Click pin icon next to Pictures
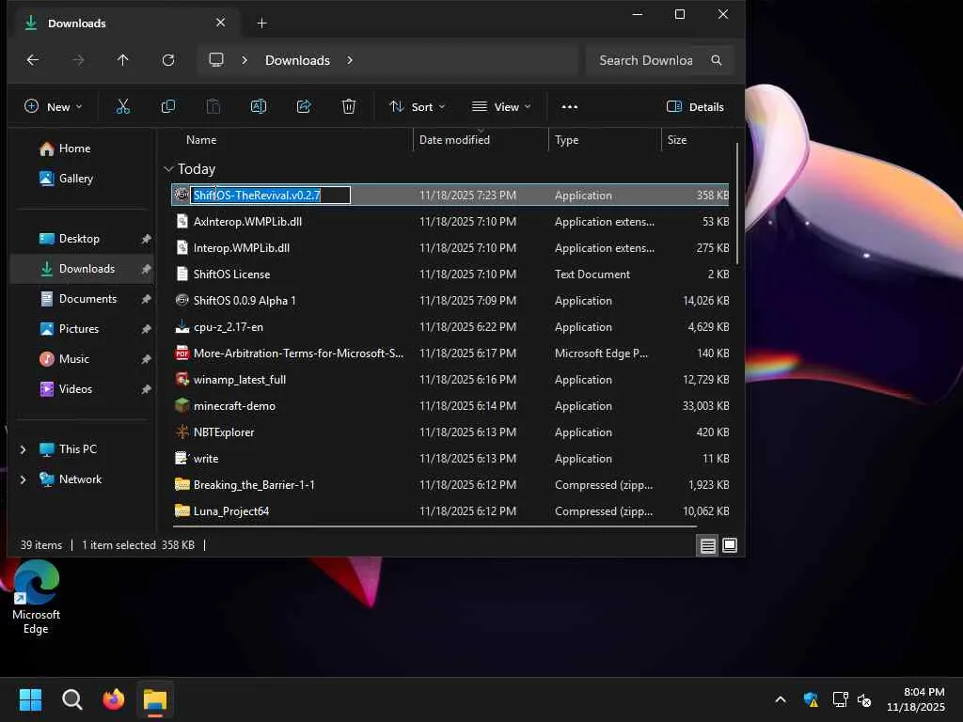963x722 pixels. [146, 329]
